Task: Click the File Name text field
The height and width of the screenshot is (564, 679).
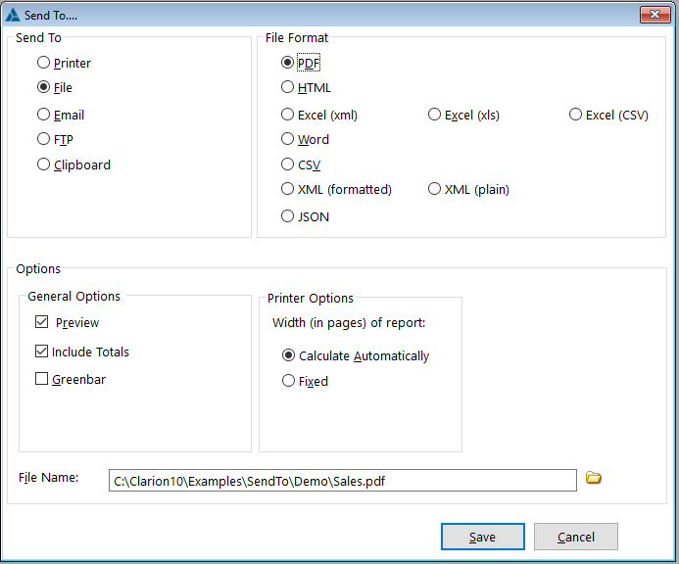Action: tap(343, 481)
